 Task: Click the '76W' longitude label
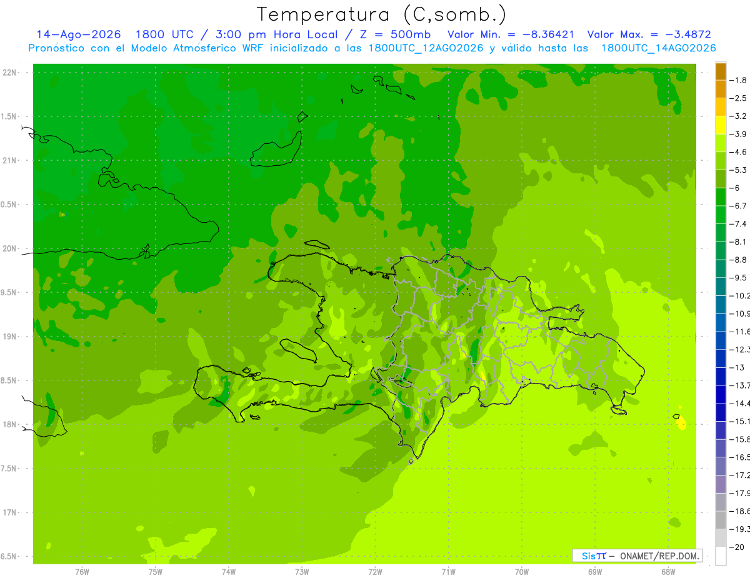82,572
